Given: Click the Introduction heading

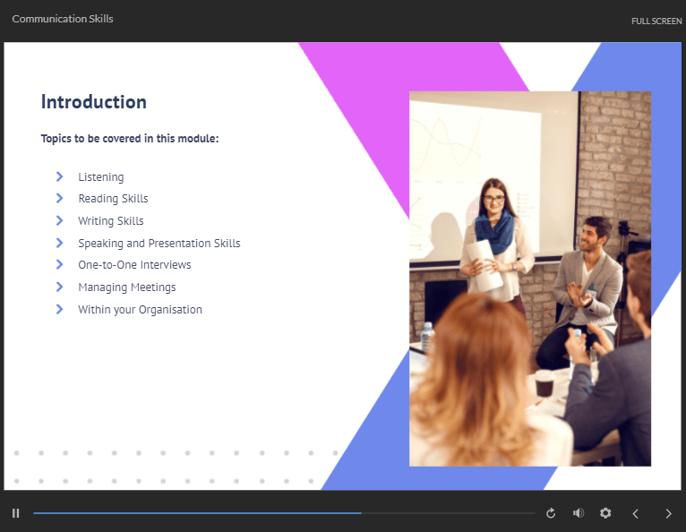Looking at the screenshot, I should point(94,102).
